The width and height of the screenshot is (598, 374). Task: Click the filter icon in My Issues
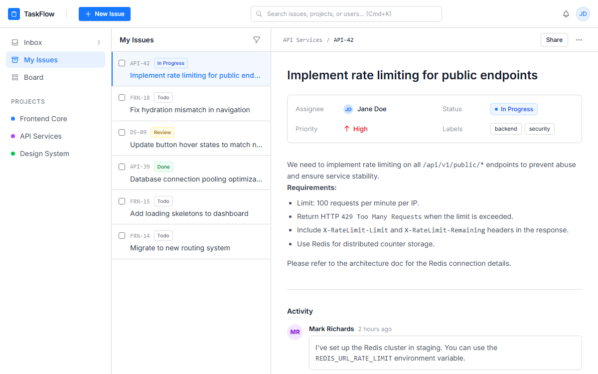[x=257, y=40]
